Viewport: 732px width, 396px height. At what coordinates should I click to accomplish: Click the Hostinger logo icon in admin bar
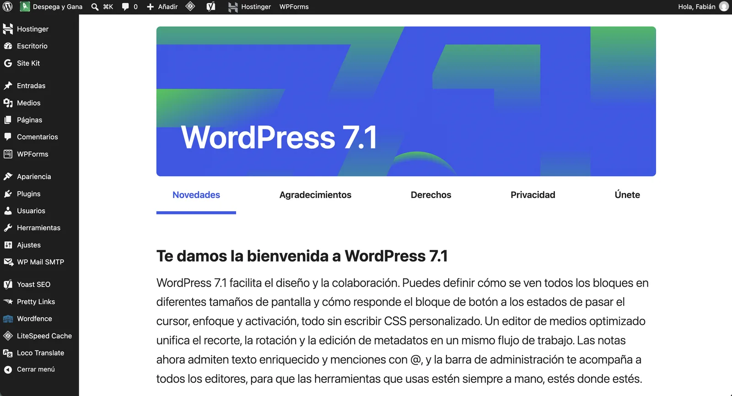click(x=233, y=7)
